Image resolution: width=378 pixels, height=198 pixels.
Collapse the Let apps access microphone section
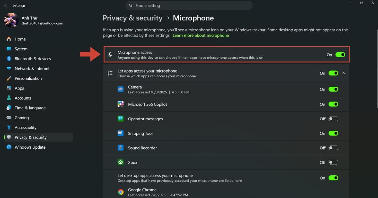coord(343,73)
